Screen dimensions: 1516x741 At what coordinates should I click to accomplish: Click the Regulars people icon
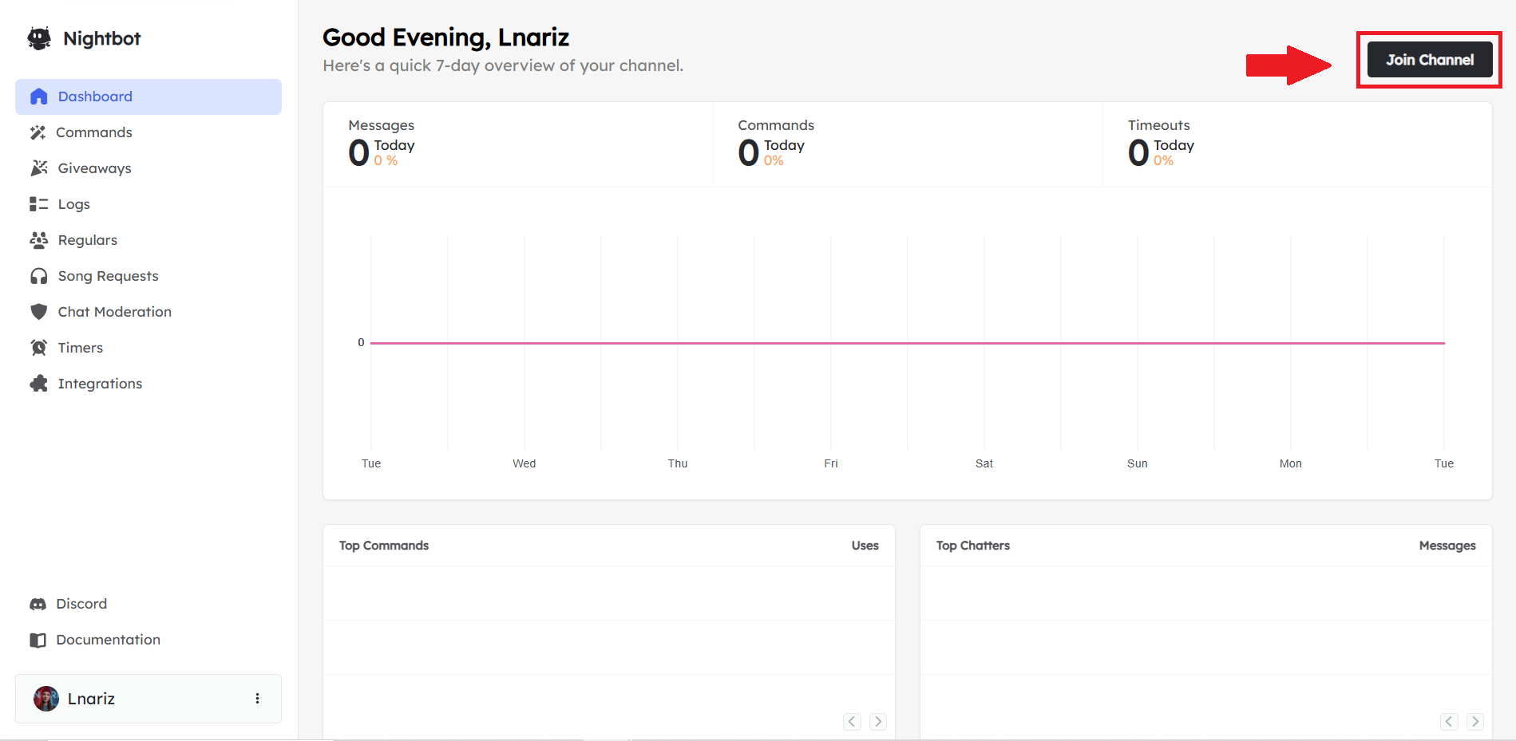[38, 240]
